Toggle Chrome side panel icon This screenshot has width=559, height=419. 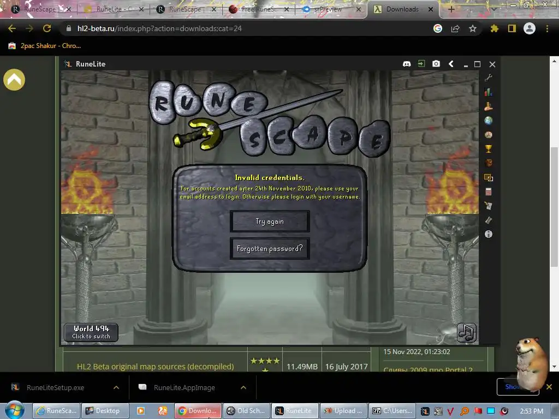click(x=512, y=28)
